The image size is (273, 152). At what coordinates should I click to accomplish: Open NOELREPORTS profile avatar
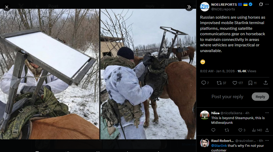pyautogui.click(x=205, y=7)
